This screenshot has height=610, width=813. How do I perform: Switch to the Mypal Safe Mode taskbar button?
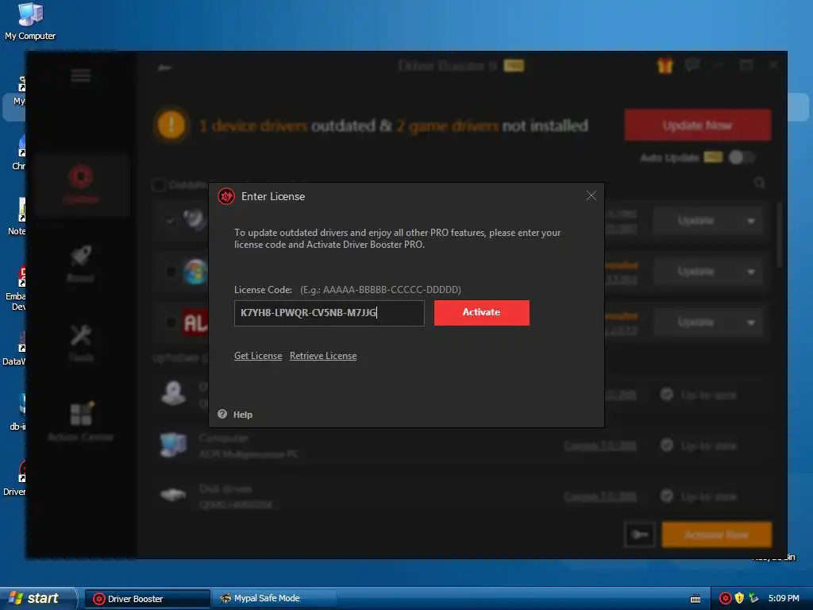tap(273, 599)
